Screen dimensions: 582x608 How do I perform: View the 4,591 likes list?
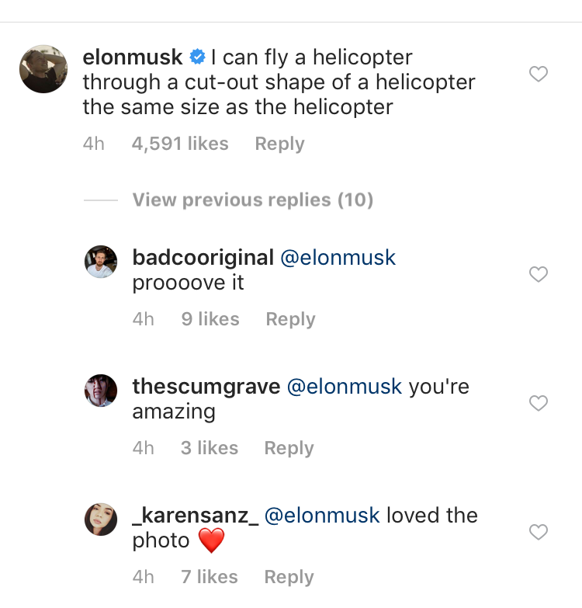(180, 144)
